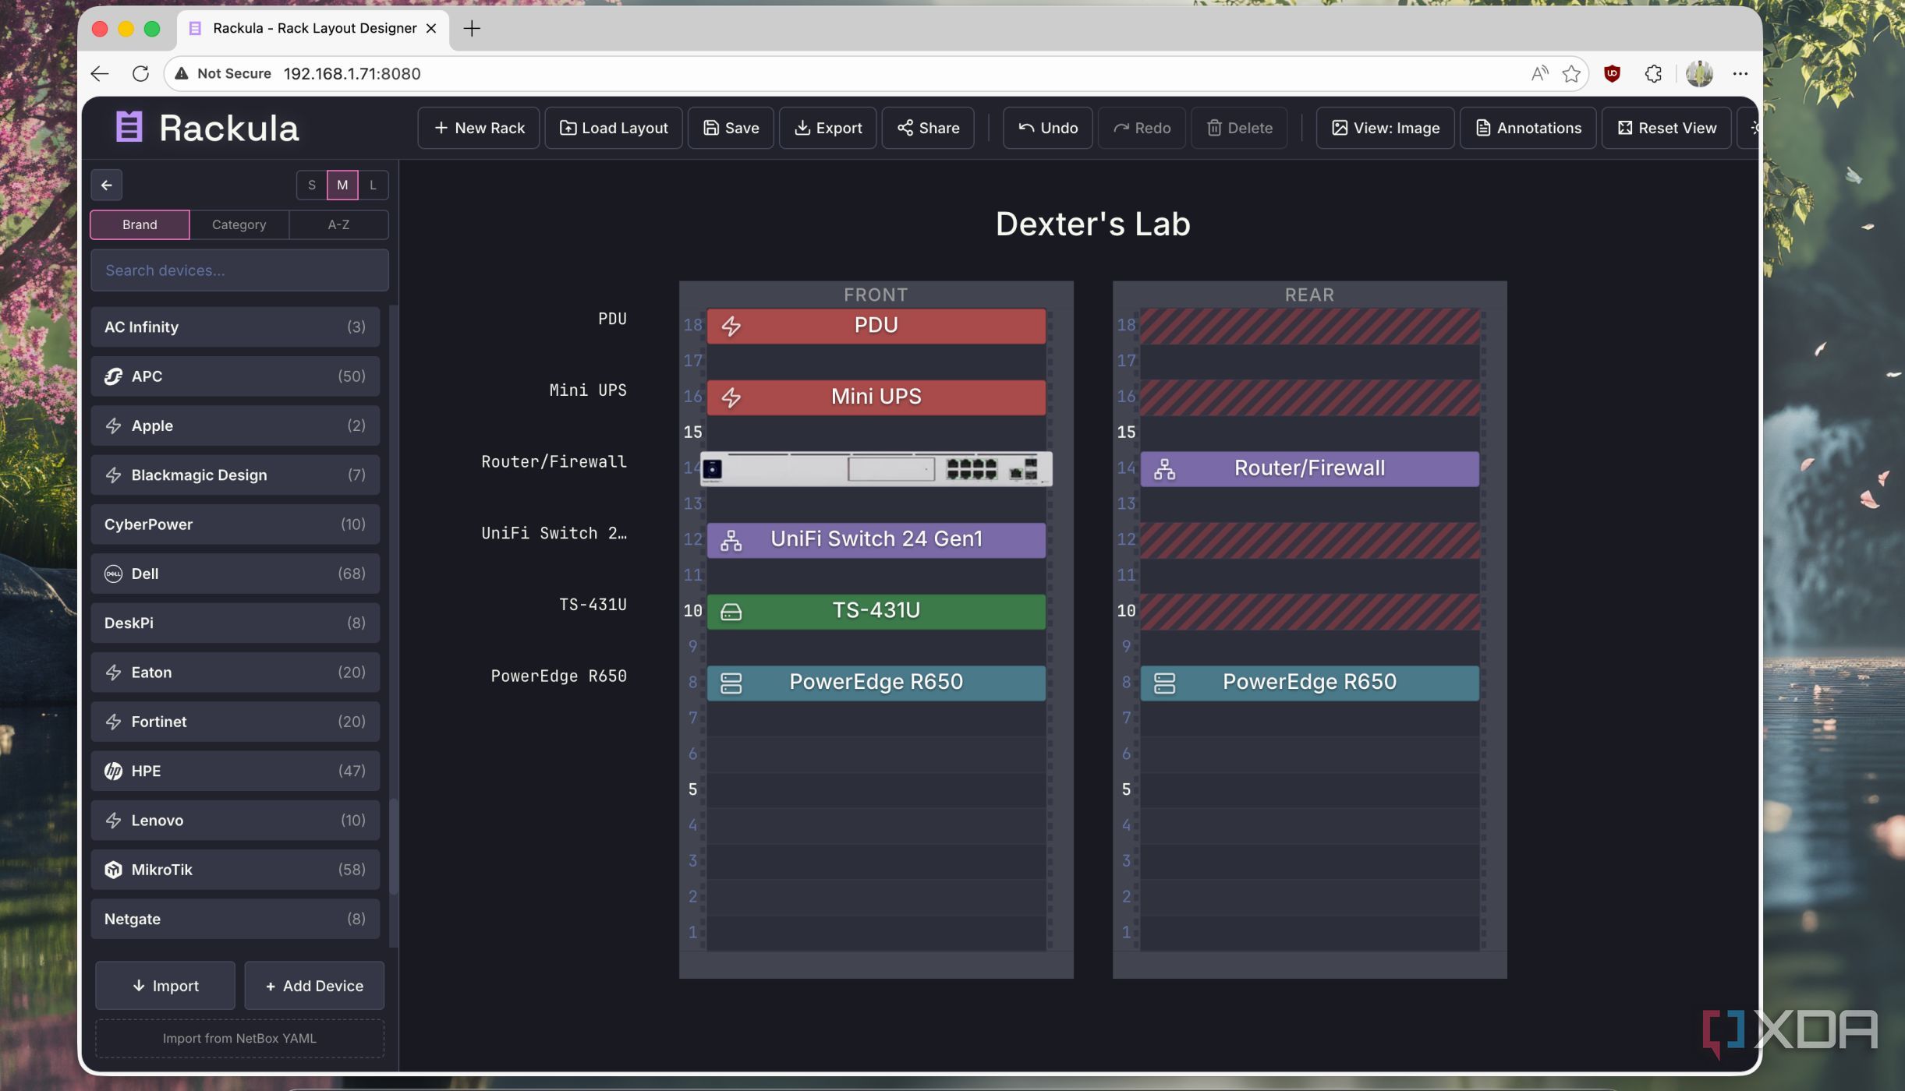Open the uBlock Origin shield extension

[1612, 73]
